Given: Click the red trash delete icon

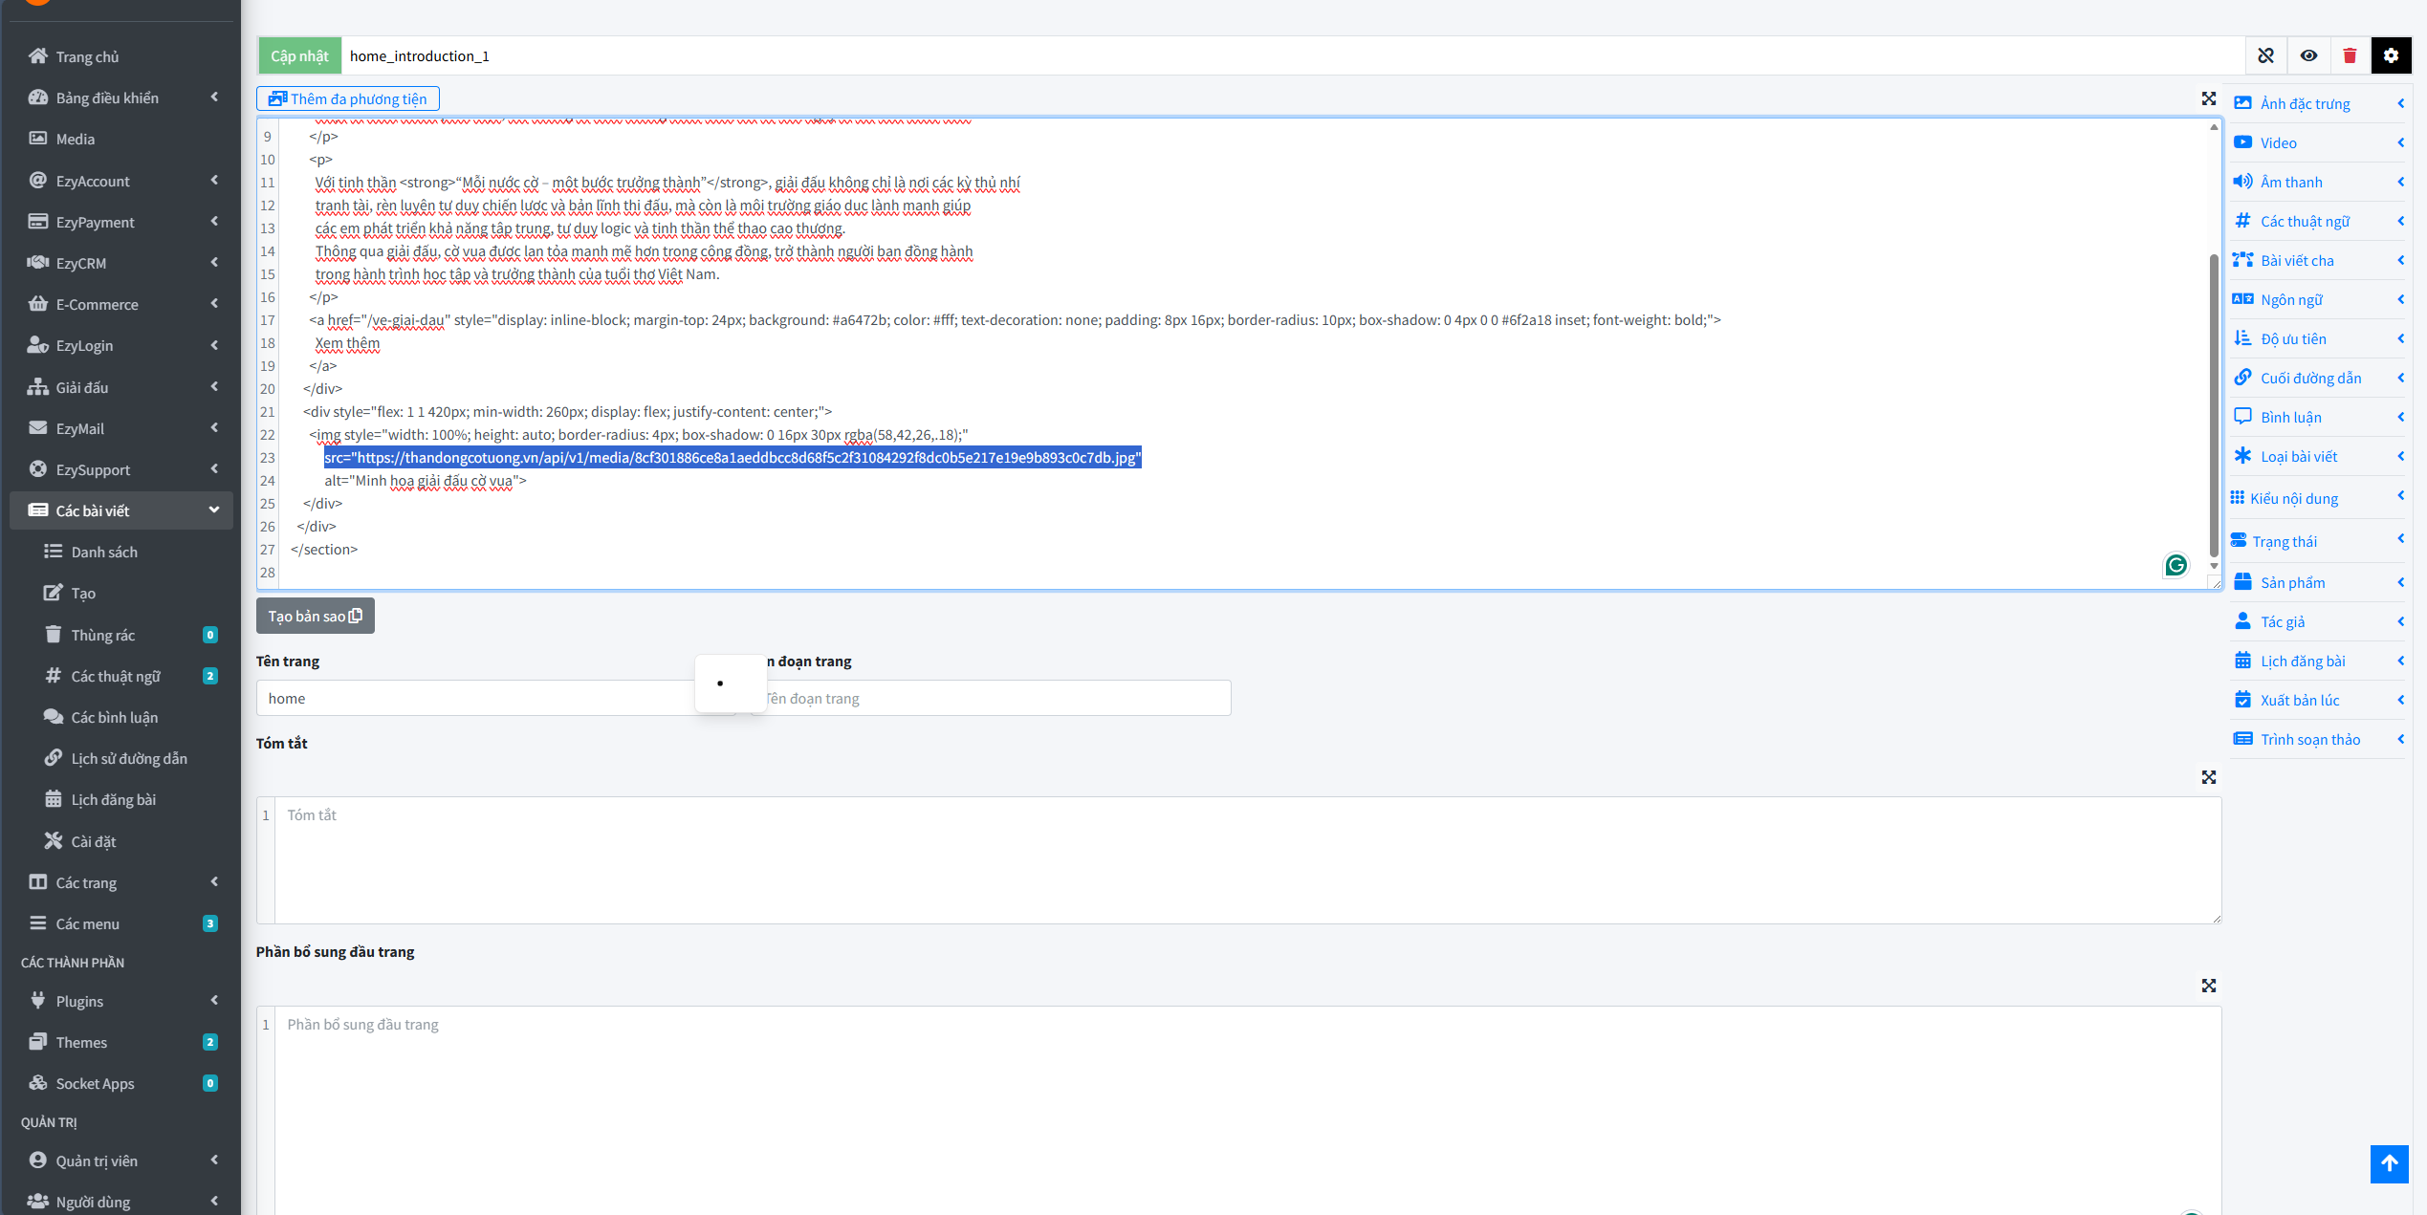Looking at the screenshot, I should tap(2350, 55).
